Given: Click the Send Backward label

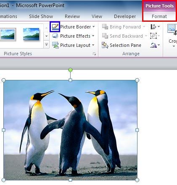Looking at the screenshot, I should [x=126, y=36].
